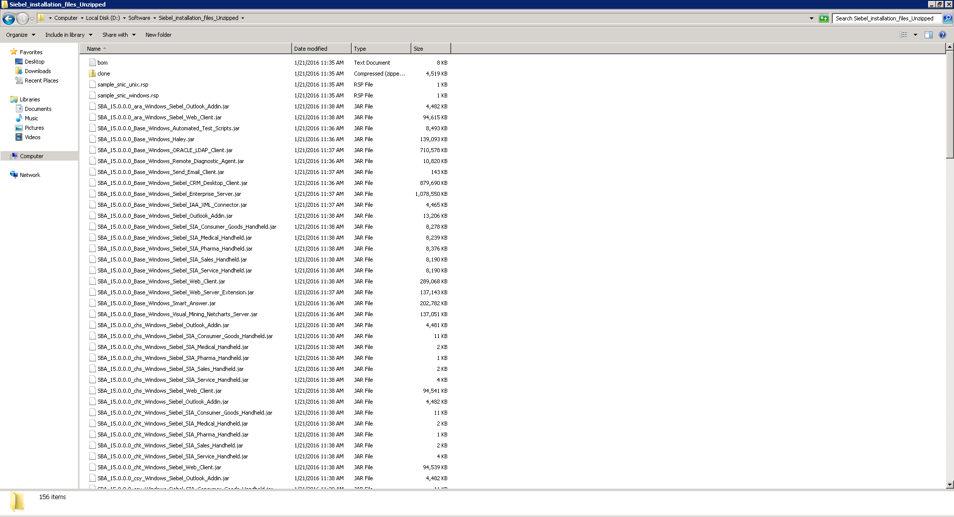Select the clone zipped folder icon
The width and height of the screenshot is (954, 517).
pos(92,74)
